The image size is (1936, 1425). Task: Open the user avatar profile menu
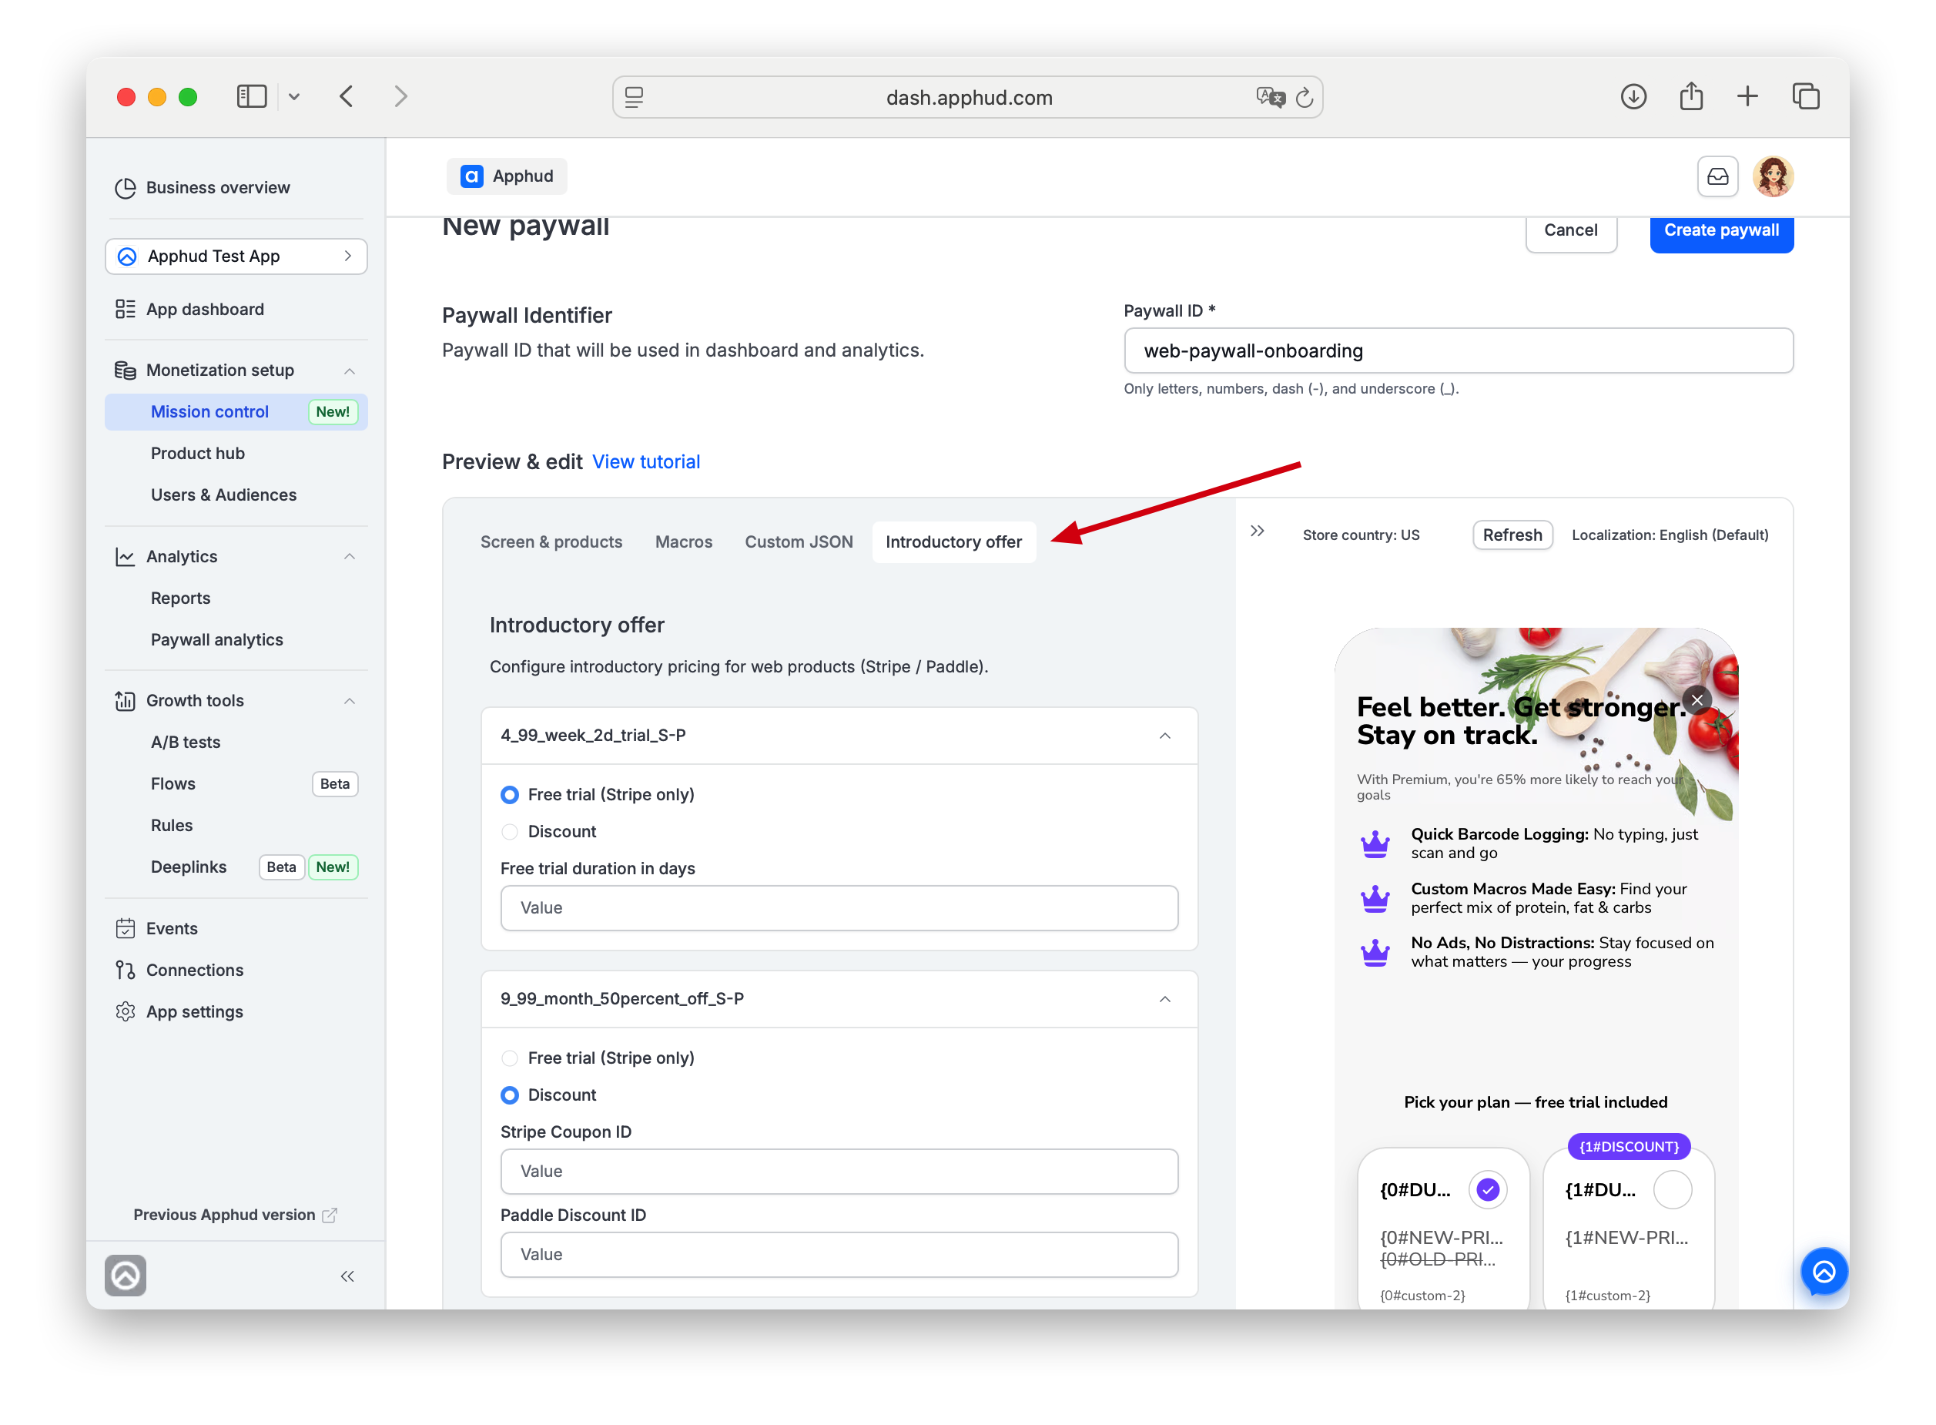[1772, 176]
